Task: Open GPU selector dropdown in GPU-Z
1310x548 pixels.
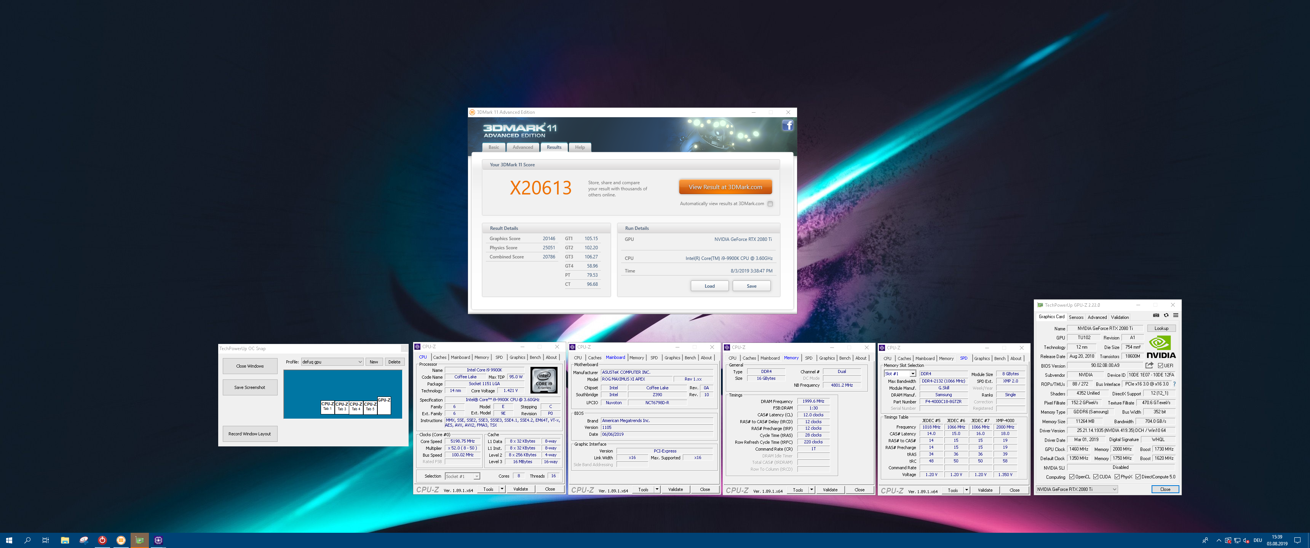Action: (1077, 489)
